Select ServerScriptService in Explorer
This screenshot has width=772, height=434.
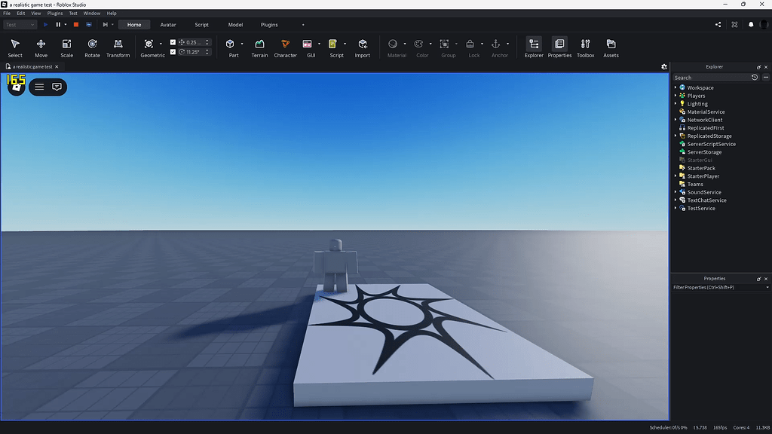coord(711,144)
